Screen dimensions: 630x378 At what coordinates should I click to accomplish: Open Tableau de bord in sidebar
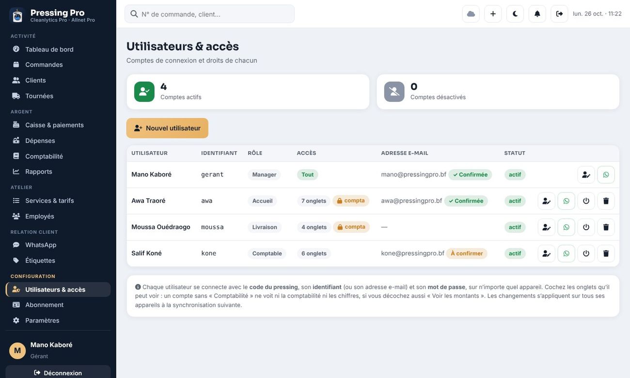58,49
